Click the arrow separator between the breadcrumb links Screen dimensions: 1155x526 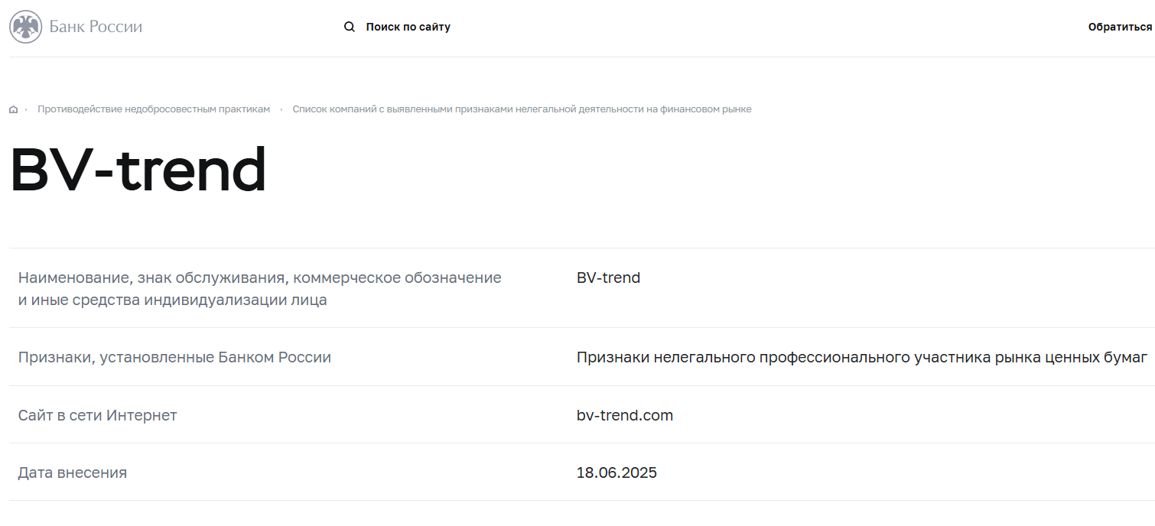click(x=281, y=109)
